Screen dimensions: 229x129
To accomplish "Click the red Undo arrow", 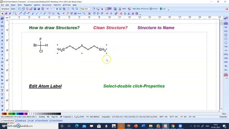I will (48, 9).
